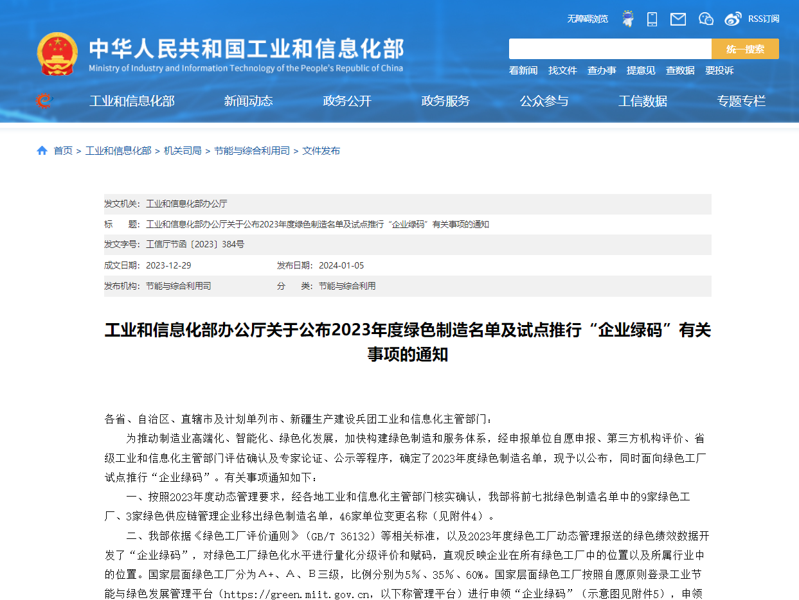This screenshot has width=799, height=600.
Task: Select the 找文件 search shortcut
Action: (562, 70)
